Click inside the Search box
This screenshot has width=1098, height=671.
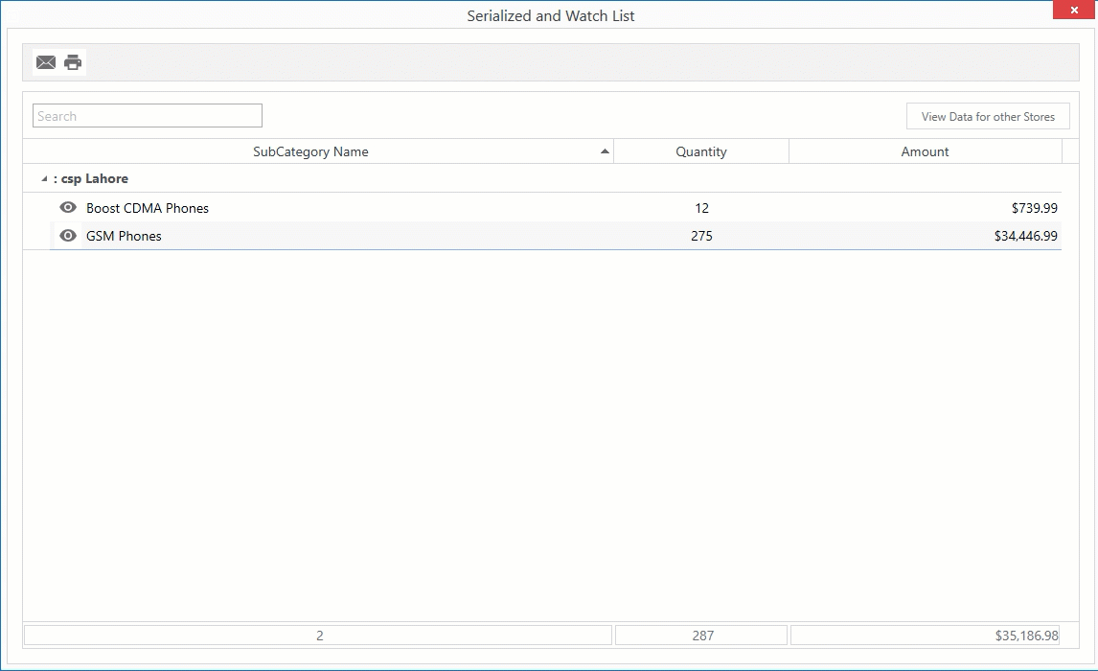click(147, 115)
